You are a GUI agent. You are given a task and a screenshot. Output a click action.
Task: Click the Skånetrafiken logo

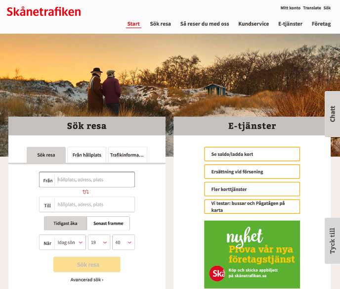click(43, 12)
